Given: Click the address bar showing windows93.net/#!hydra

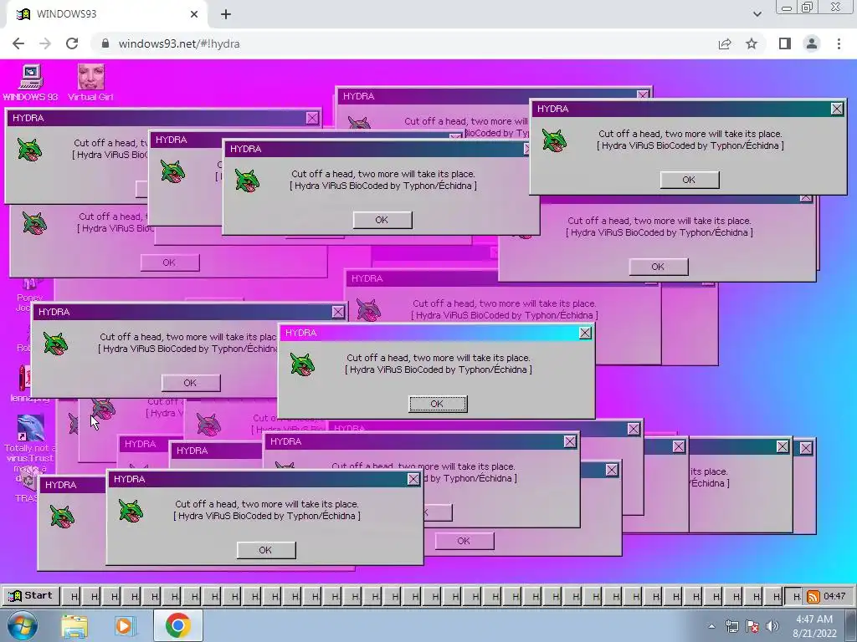Looking at the screenshot, I should pyautogui.click(x=404, y=43).
